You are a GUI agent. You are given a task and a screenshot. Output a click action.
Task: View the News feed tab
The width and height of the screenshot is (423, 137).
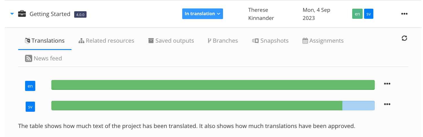point(44,58)
